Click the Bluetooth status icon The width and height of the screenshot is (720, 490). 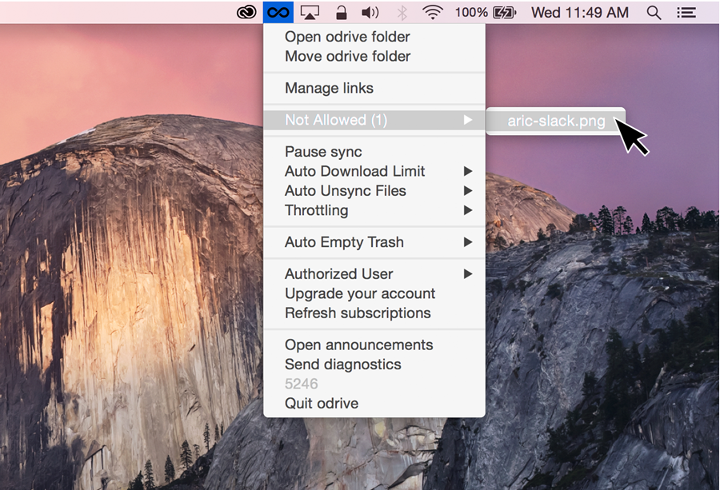click(x=402, y=12)
